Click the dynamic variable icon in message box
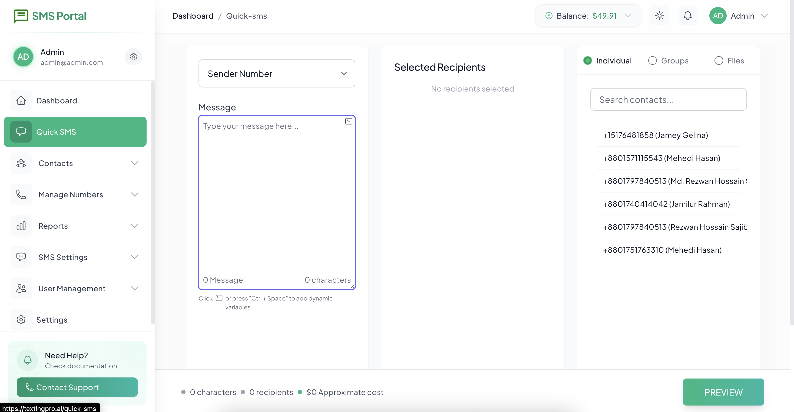 (349, 121)
